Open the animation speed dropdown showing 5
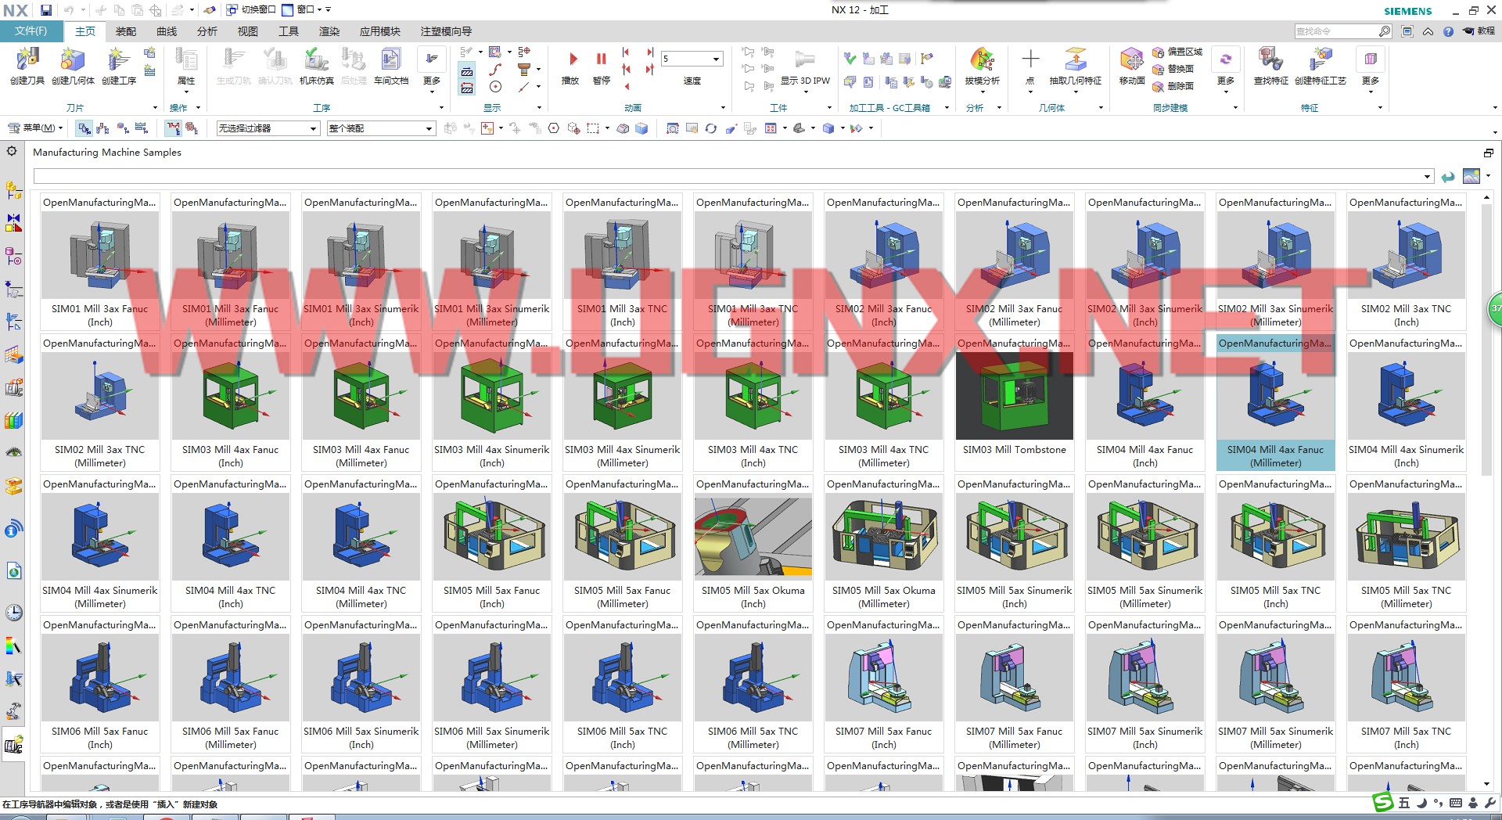This screenshot has height=820, width=1502. point(692,59)
